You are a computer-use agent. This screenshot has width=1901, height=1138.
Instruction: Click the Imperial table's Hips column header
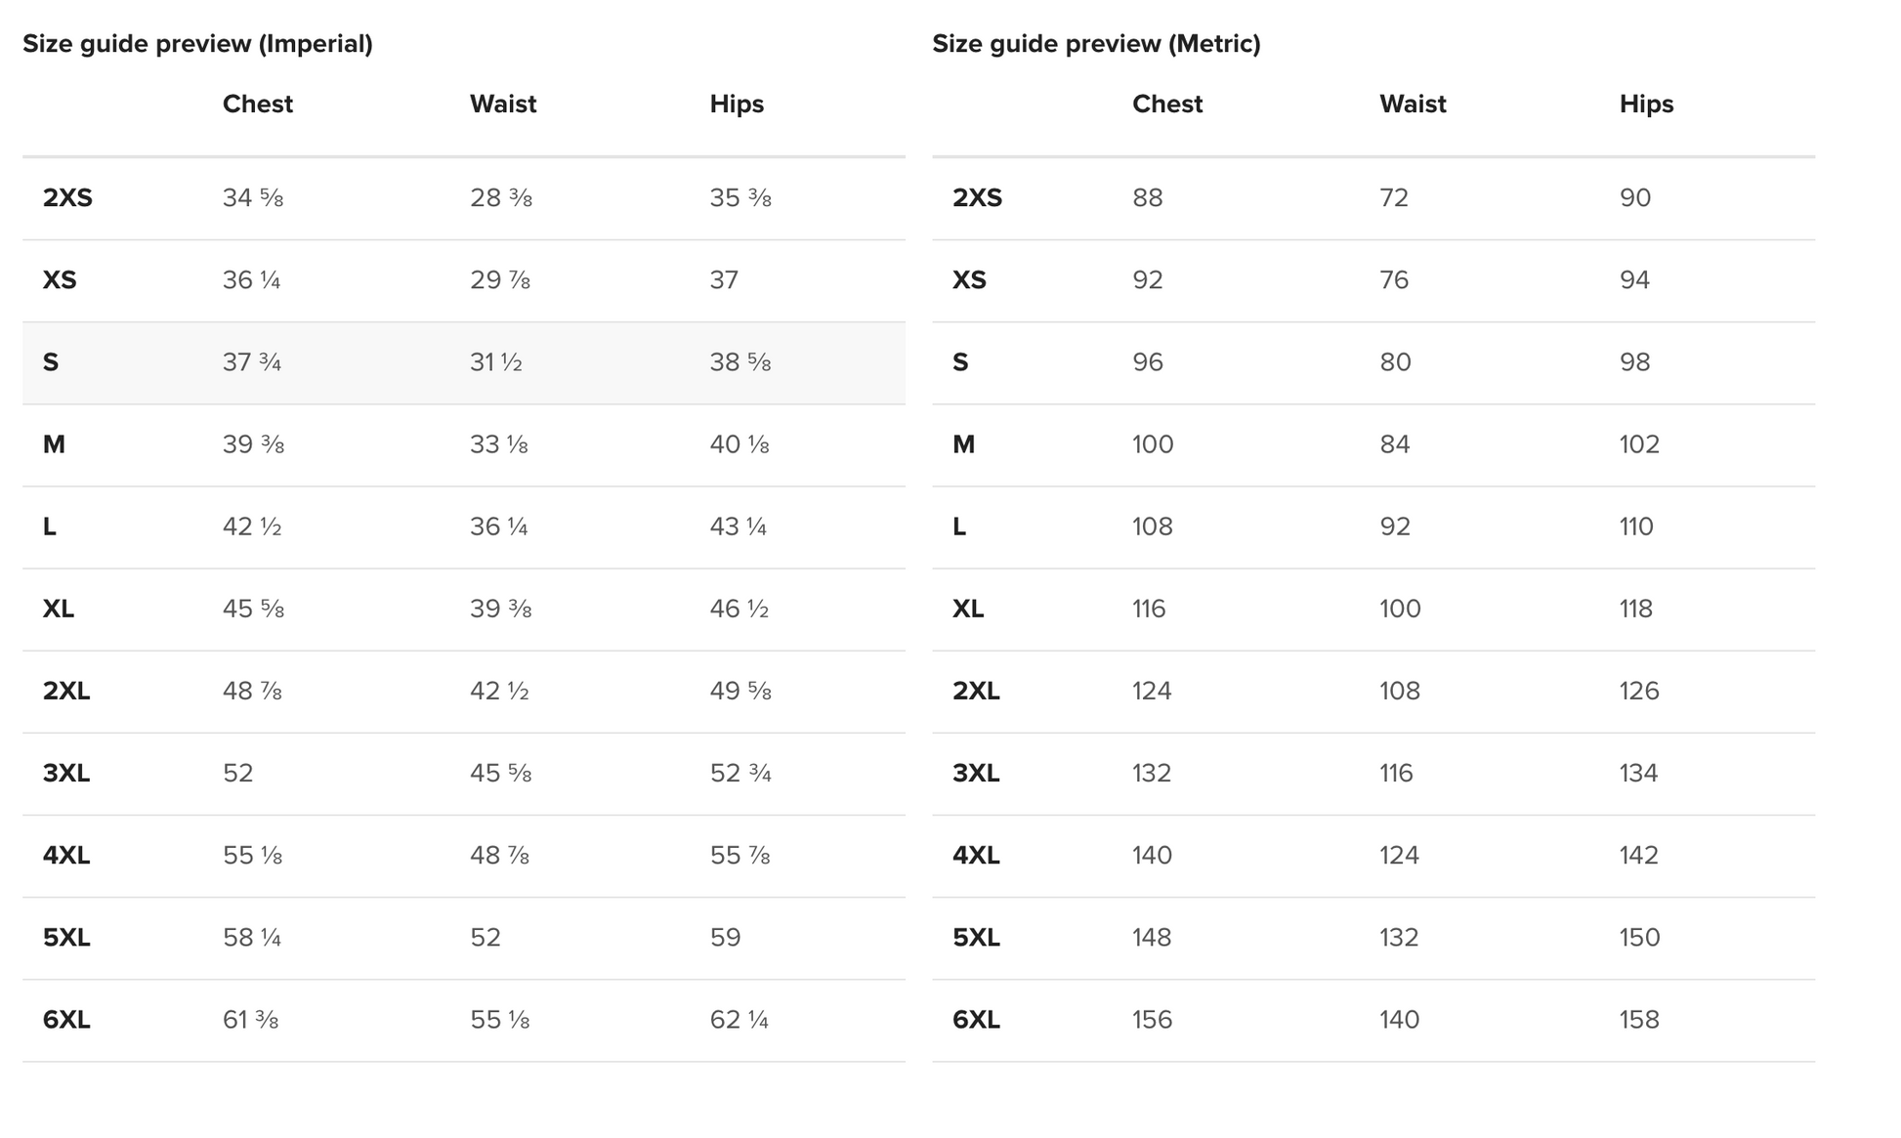737,105
